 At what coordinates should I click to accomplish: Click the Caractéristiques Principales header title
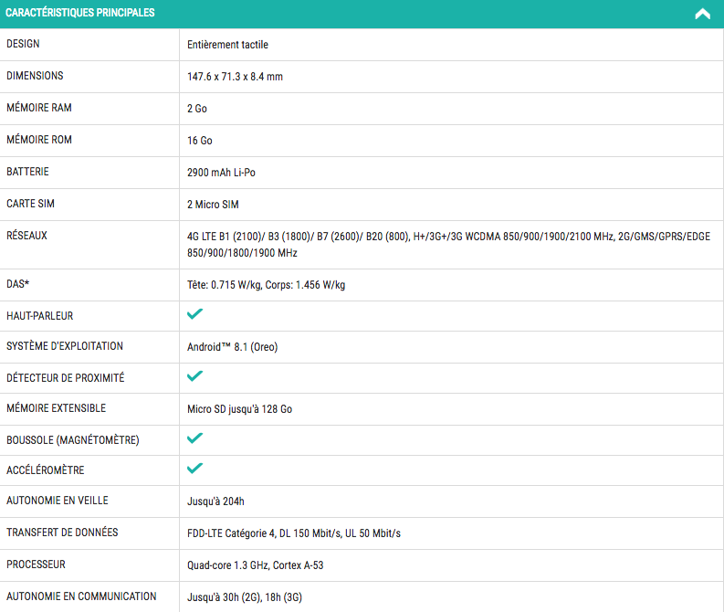coord(80,13)
